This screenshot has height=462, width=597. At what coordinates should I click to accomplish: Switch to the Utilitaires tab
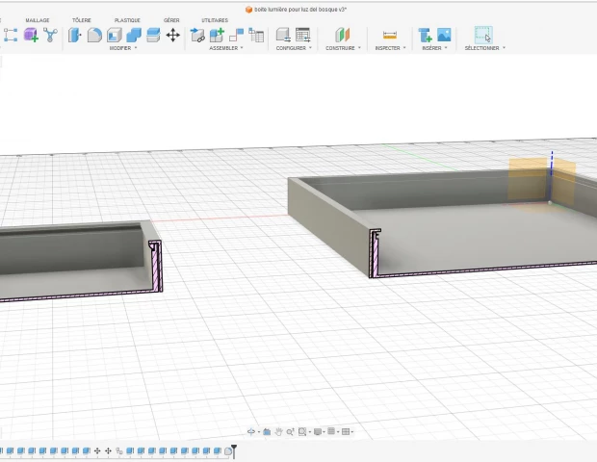(215, 20)
